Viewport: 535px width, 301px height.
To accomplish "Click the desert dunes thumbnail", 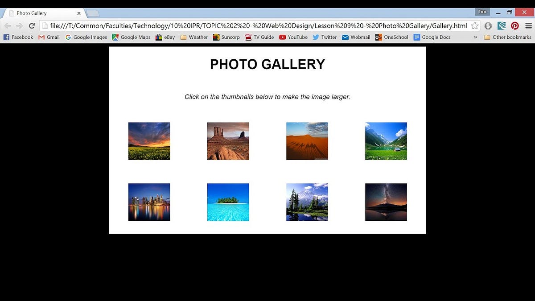I will pos(307,140).
